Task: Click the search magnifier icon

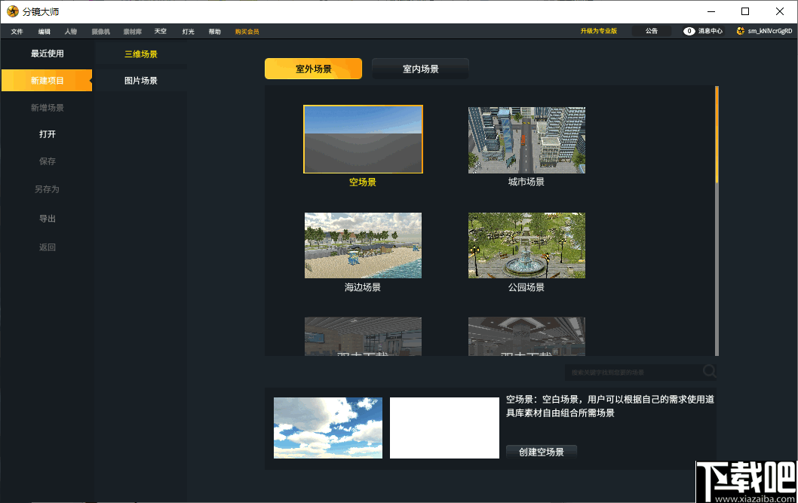Action: coord(710,371)
